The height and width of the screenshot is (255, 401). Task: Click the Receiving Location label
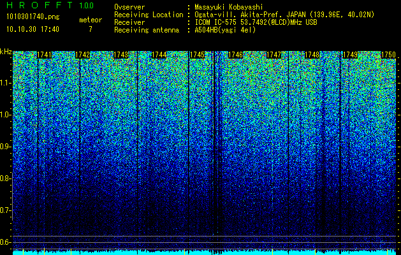pyautogui.click(x=149, y=15)
